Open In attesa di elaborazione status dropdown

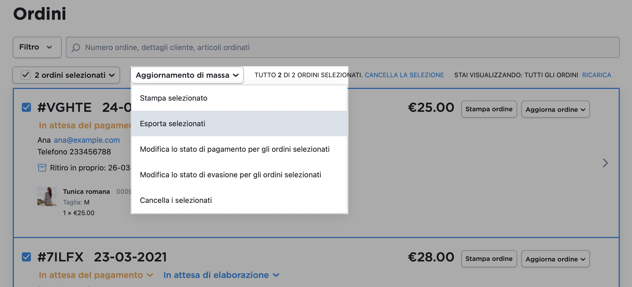221,275
